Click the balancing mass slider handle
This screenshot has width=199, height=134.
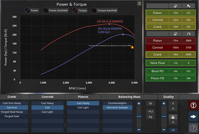click(139, 117)
